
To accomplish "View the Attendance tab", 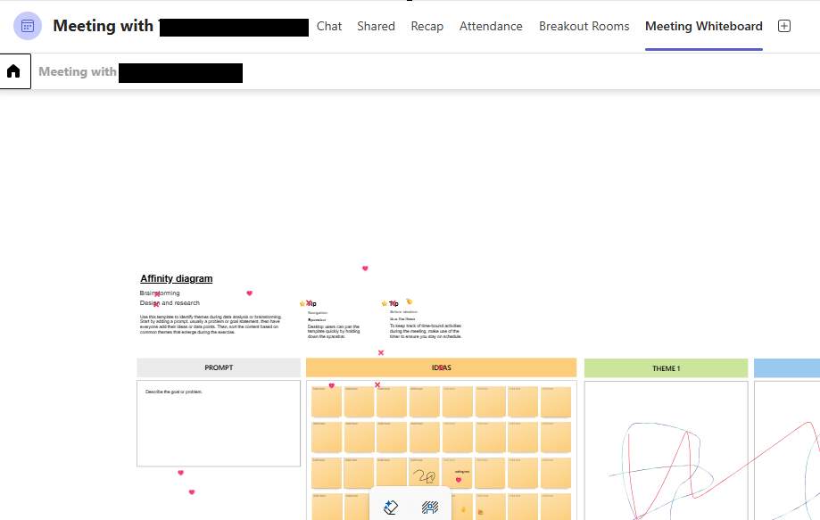I will click(491, 26).
